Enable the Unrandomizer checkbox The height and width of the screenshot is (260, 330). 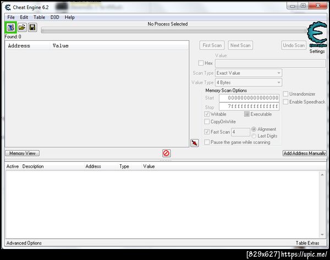285,94
